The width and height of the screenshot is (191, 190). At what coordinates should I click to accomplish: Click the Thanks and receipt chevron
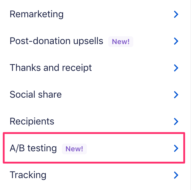pyautogui.click(x=176, y=68)
